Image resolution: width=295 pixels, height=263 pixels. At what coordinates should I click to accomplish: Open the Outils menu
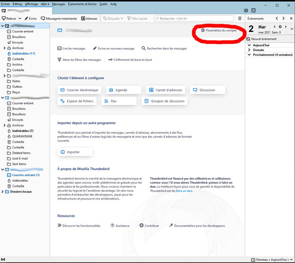pos(103,4)
